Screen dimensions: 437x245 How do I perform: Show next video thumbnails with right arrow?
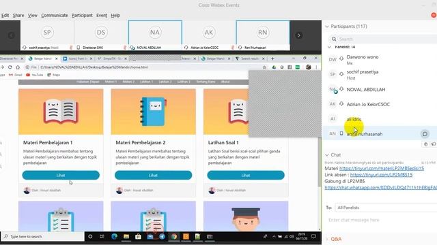pos(299,35)
